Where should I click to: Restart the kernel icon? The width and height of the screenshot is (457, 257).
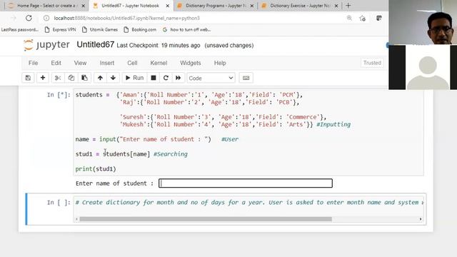coord(166,78)
